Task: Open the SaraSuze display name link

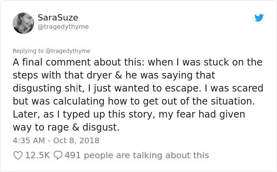Action: 58,18
